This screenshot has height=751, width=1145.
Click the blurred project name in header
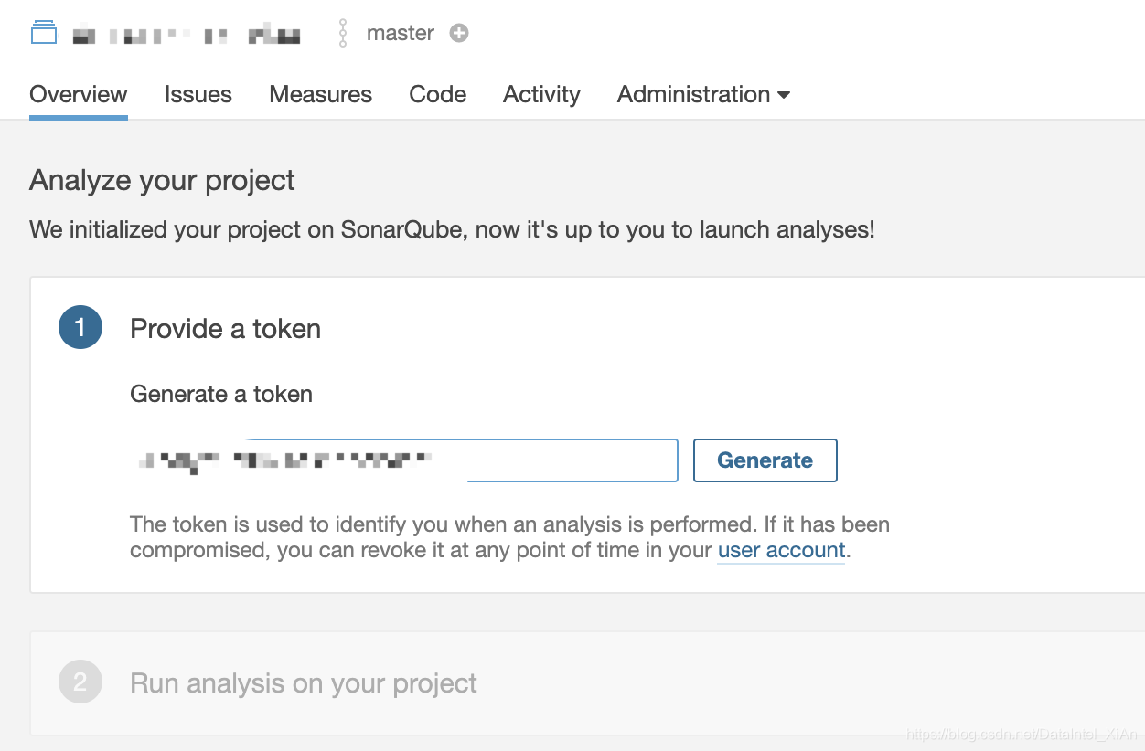coord(187,36)
